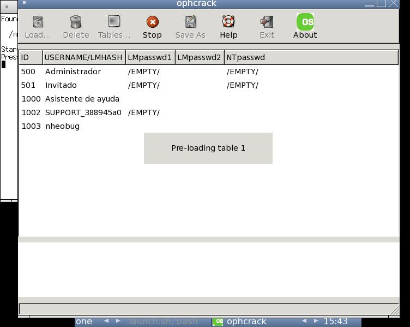This screenshot has width=410, height=327.
Task: Click ID 1003 cell
Action: pyautogui.click(x=31, y=126)
